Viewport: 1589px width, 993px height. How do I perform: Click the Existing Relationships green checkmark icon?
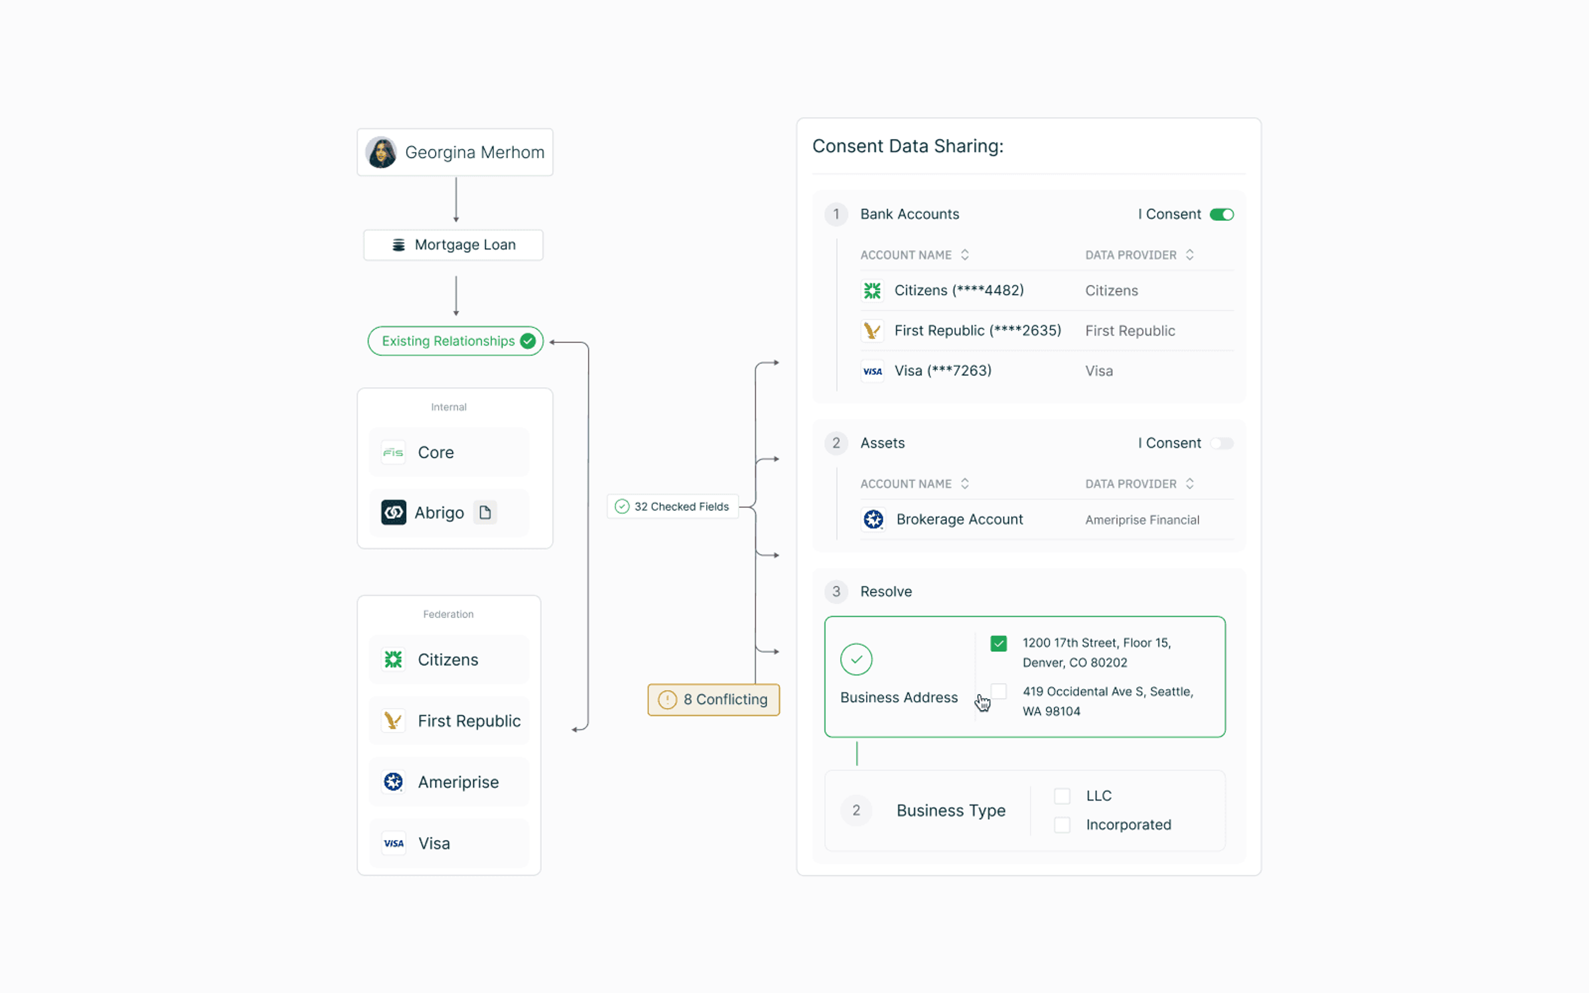pos(528,341)
